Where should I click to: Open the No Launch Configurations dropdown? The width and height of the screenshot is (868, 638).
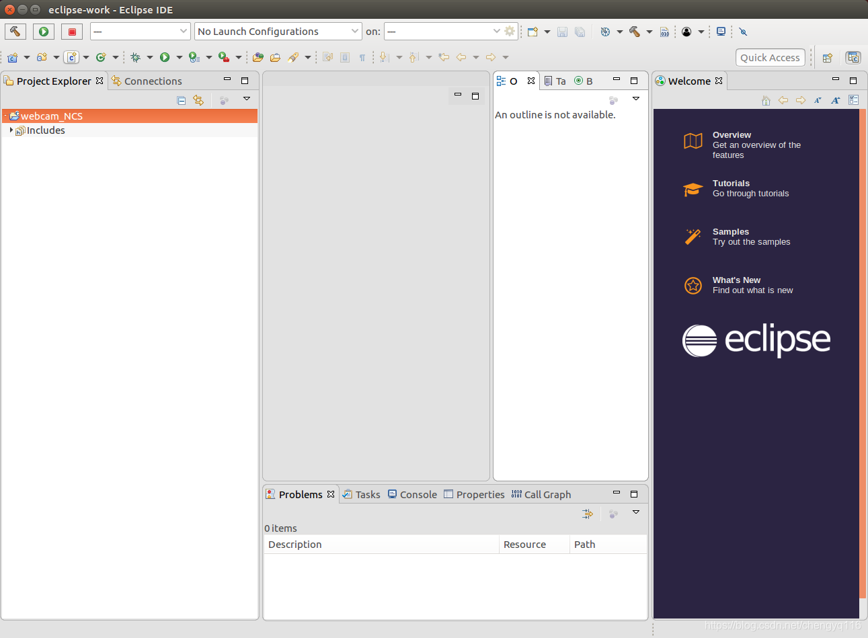278,31
